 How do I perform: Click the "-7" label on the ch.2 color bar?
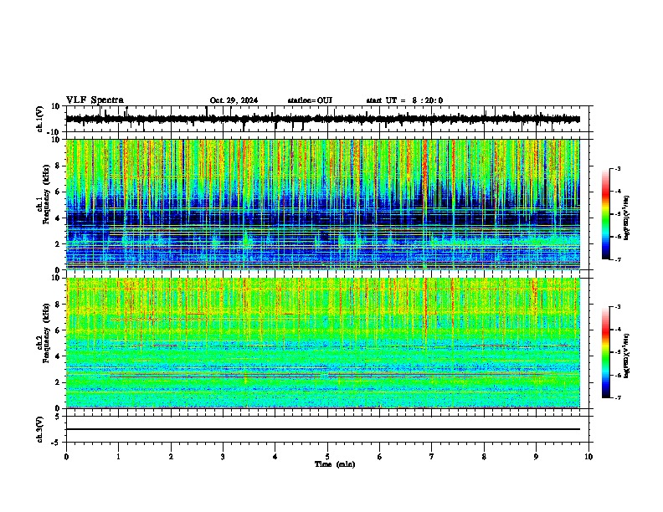tap(617, 397)
